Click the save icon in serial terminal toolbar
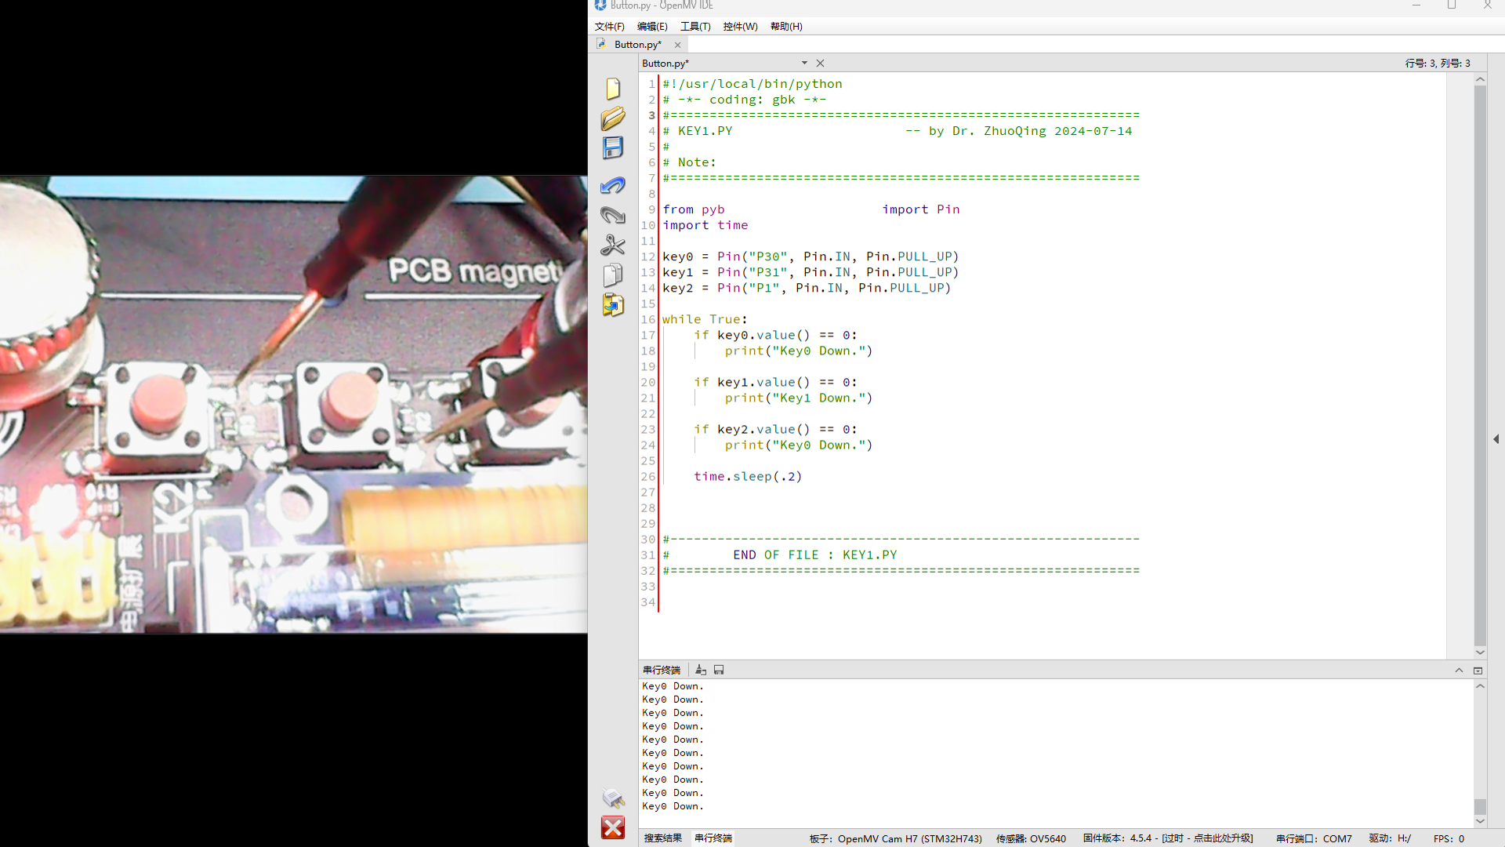This screenshot has height=847, width=1505. pyautogui.click(x=719, y=670)
